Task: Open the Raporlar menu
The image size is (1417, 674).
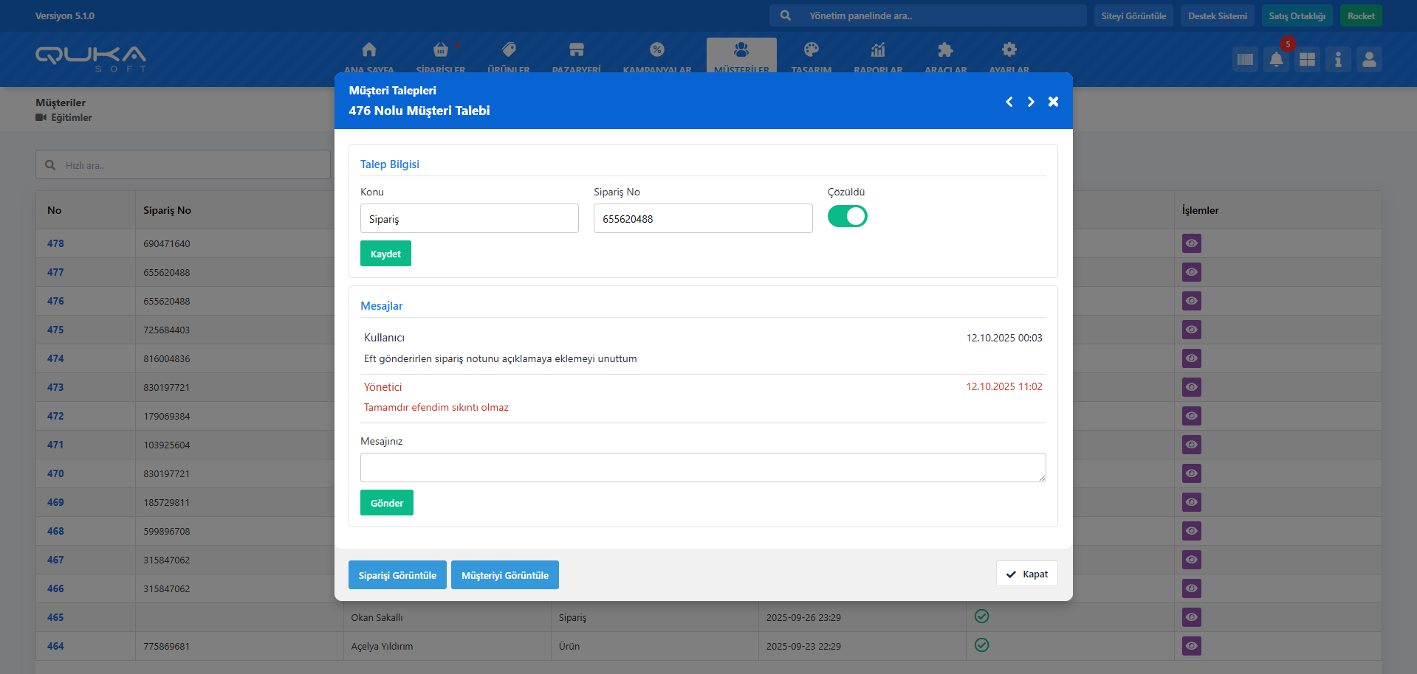Action: [877, 57]
